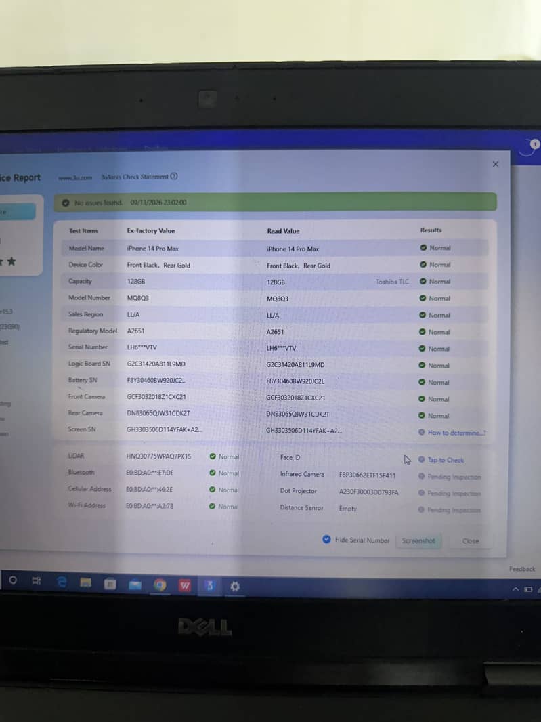Click Dot Projector Pending Inspection status
This screenshot has width=541, height=722.
(x=454, y=494)
